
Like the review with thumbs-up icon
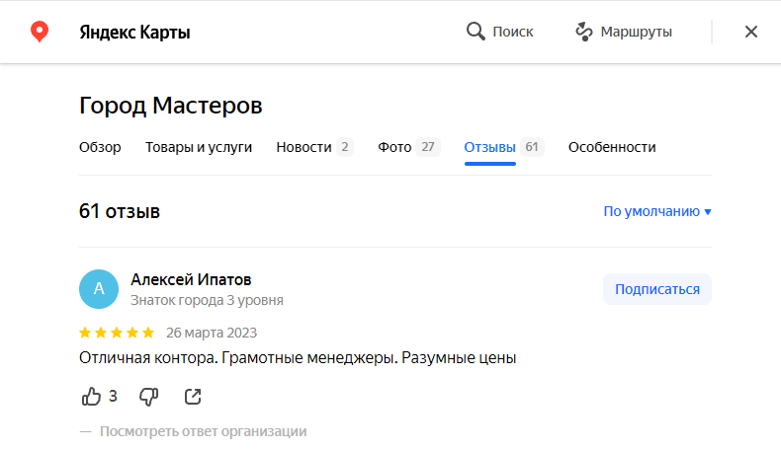pos(91,397)
